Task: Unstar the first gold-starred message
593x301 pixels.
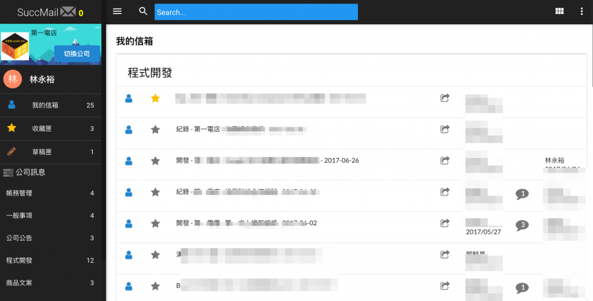Action: pos(155,98)
